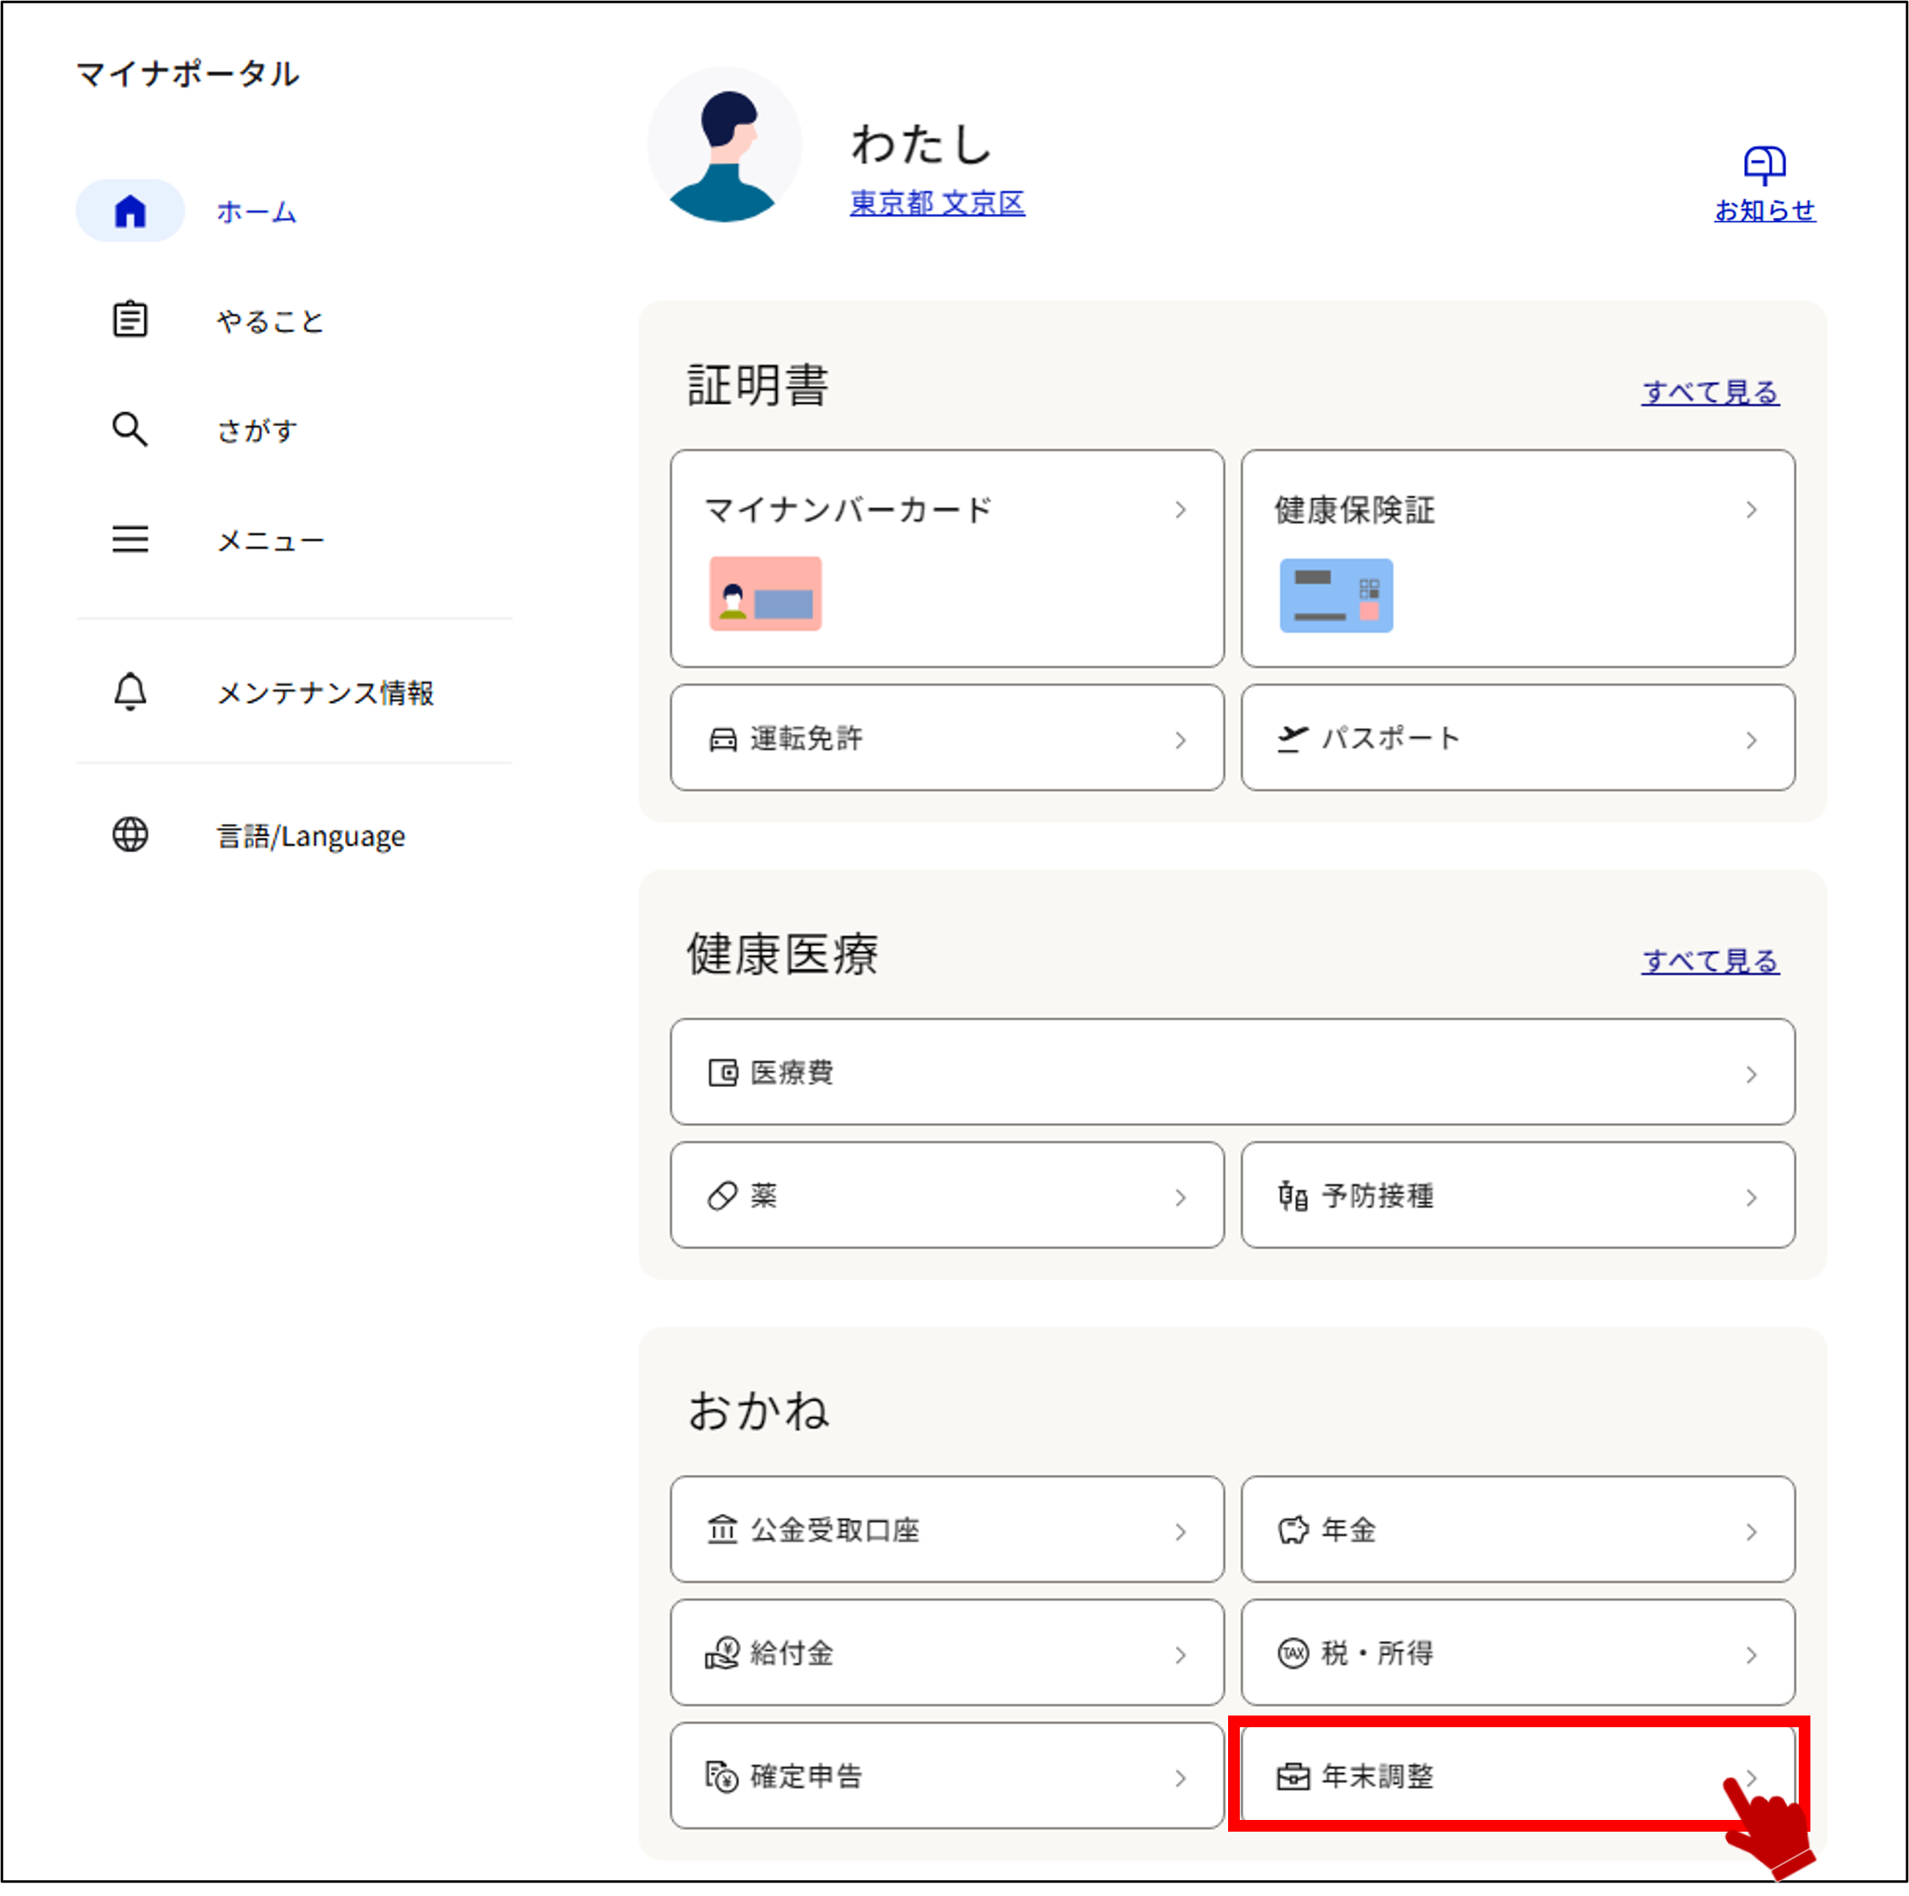The height and width of the screenshot is (1896, 1909).
Task: Click the chevron on 確定申告
Action: point(1180,1778)
